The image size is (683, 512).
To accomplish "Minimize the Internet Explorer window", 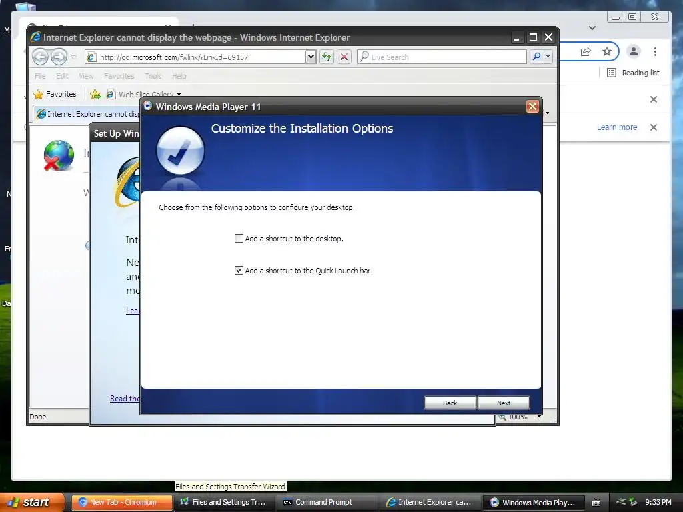I will tap(517, 38).
